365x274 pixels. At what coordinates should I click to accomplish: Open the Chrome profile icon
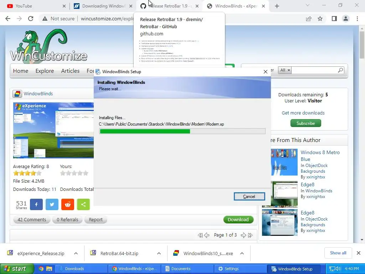[346, 19]
